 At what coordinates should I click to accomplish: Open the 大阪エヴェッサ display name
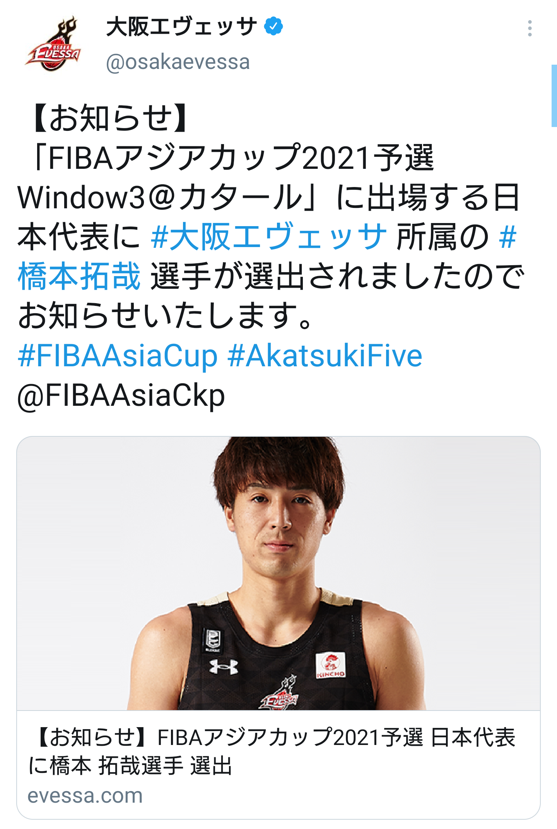pos(182,26)
